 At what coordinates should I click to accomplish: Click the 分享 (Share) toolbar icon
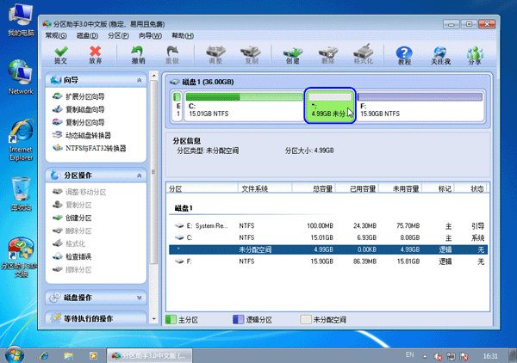click(x=475, y=55)
